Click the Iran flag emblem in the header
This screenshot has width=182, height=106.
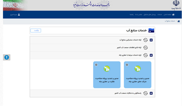[x=15, y=5]
